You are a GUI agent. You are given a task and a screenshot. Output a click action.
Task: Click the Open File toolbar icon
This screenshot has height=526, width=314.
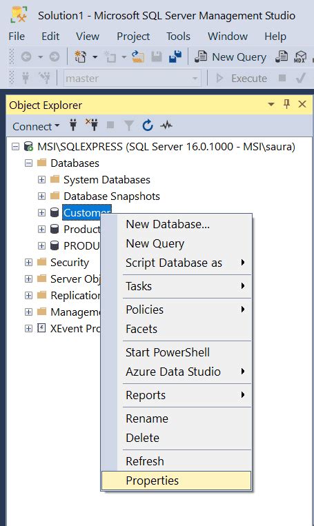pyautogui.click(x=138, y=57)
